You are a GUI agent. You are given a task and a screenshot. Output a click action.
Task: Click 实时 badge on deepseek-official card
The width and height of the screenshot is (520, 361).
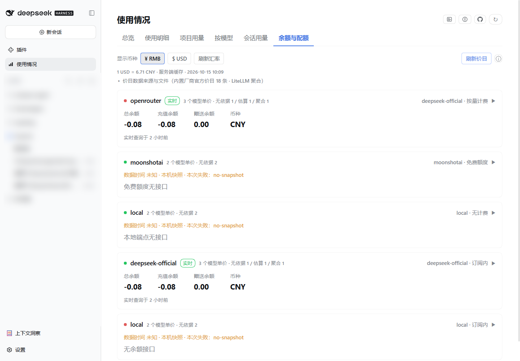tap(188, 263)
